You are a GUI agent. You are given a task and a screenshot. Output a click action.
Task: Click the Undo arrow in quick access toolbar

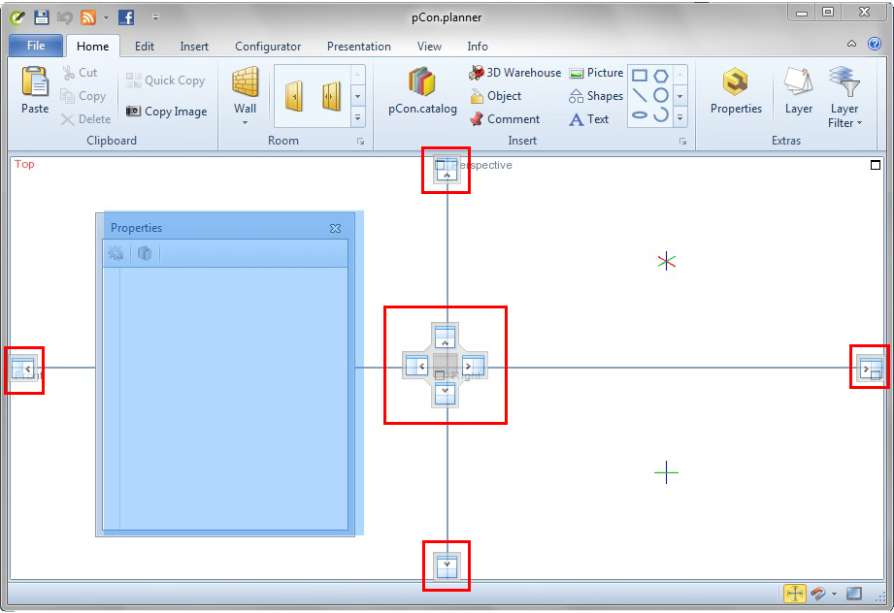(64, 17)
